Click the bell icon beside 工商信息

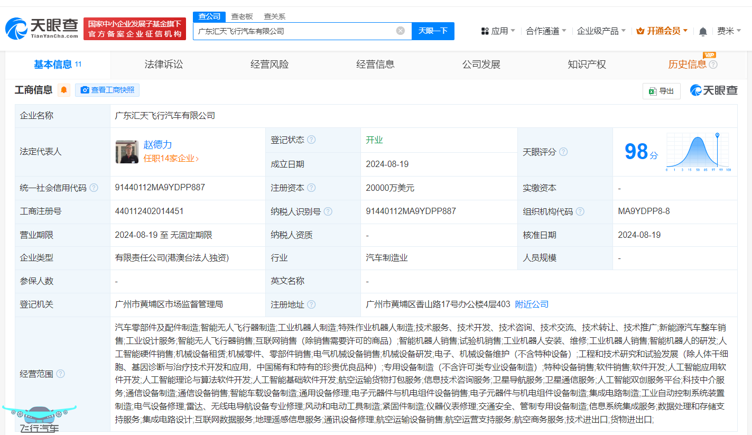point(63,90)
